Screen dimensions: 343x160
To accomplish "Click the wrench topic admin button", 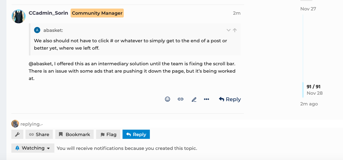I will pos(17,134).
